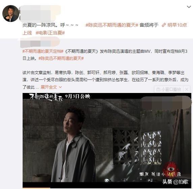Open the post options chevron menu
This screenshot has height=189, width=193.
pos(189,7)
